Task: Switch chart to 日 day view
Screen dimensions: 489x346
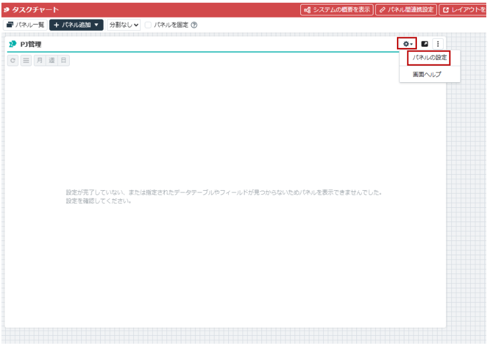Action: (63, 60)
